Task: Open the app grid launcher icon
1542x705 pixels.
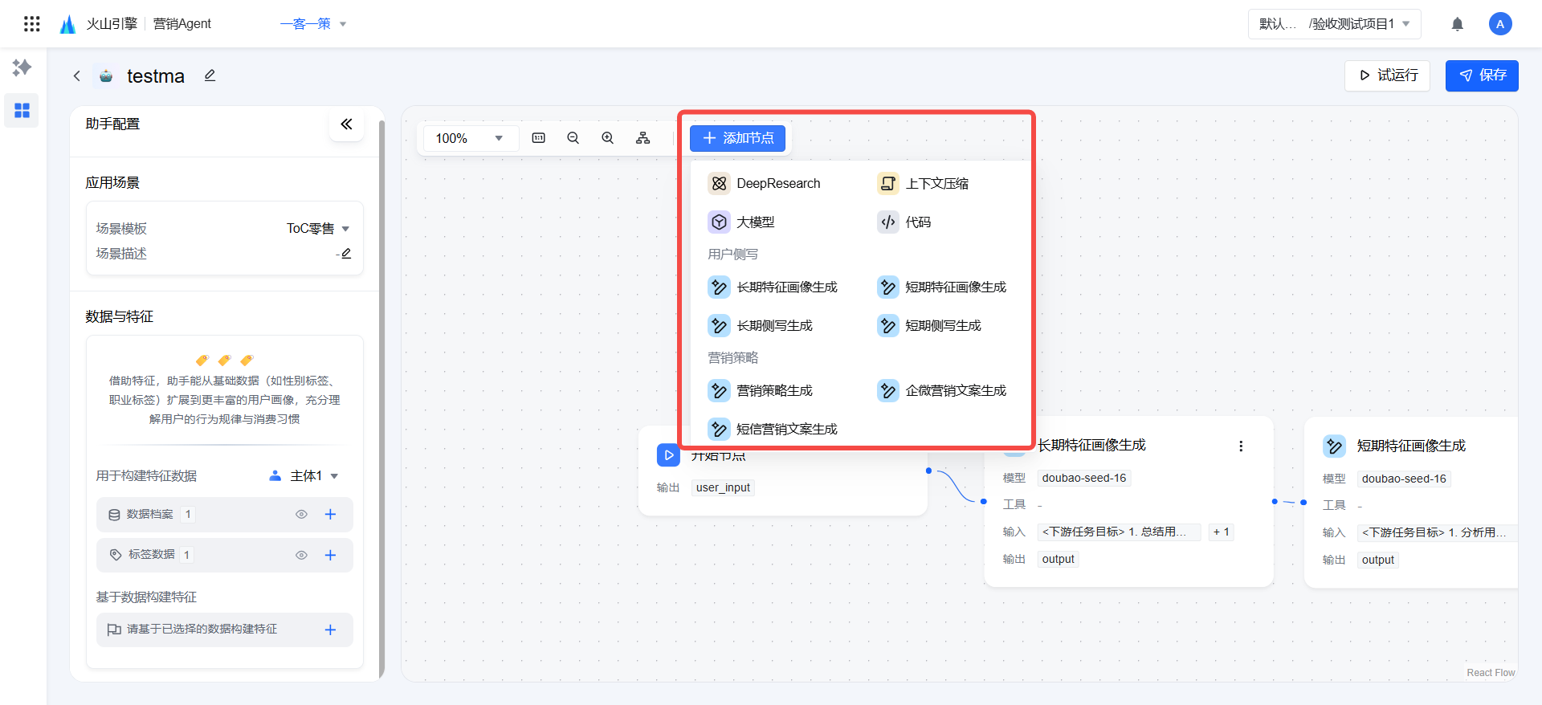Action: (32, 24)
